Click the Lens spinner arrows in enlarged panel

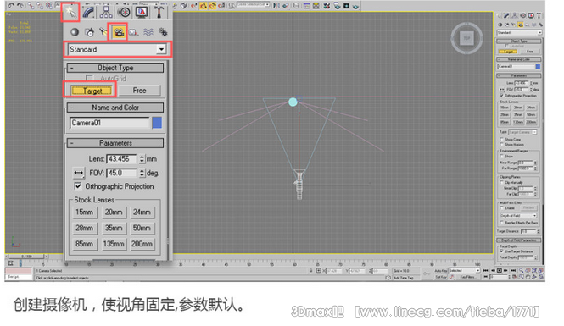pyautogui.click(x=142, y=158)
